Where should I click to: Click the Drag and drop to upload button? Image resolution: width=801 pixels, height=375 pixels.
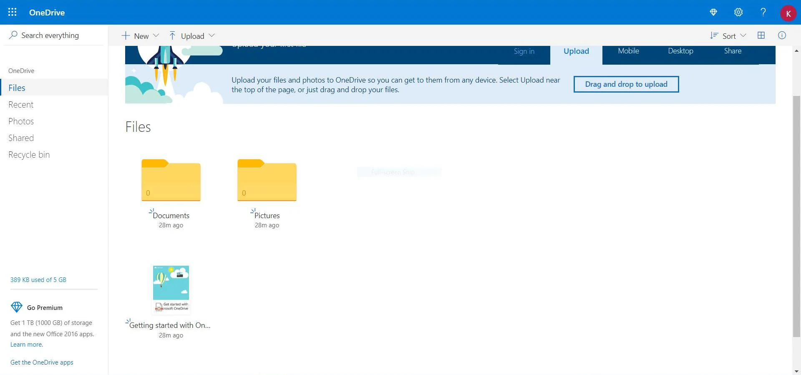pos(626,84)
